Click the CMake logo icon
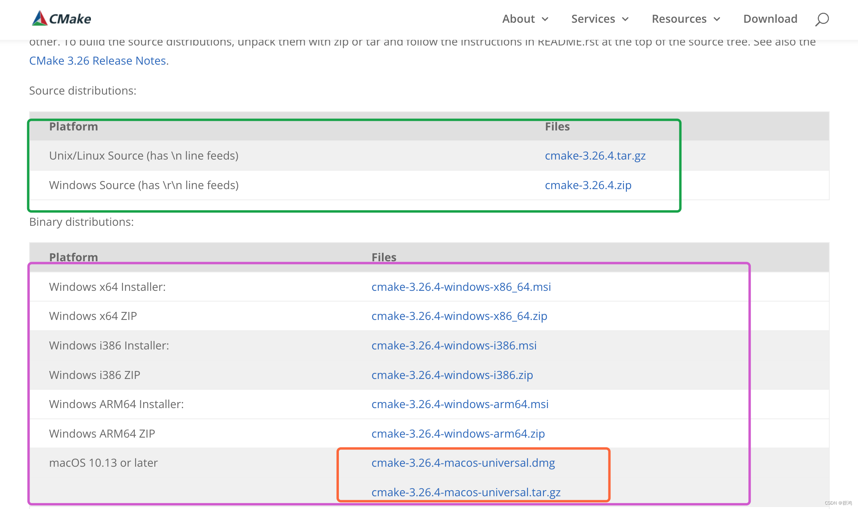This screenshot has width=858, height=509. [x=40, y=18]
